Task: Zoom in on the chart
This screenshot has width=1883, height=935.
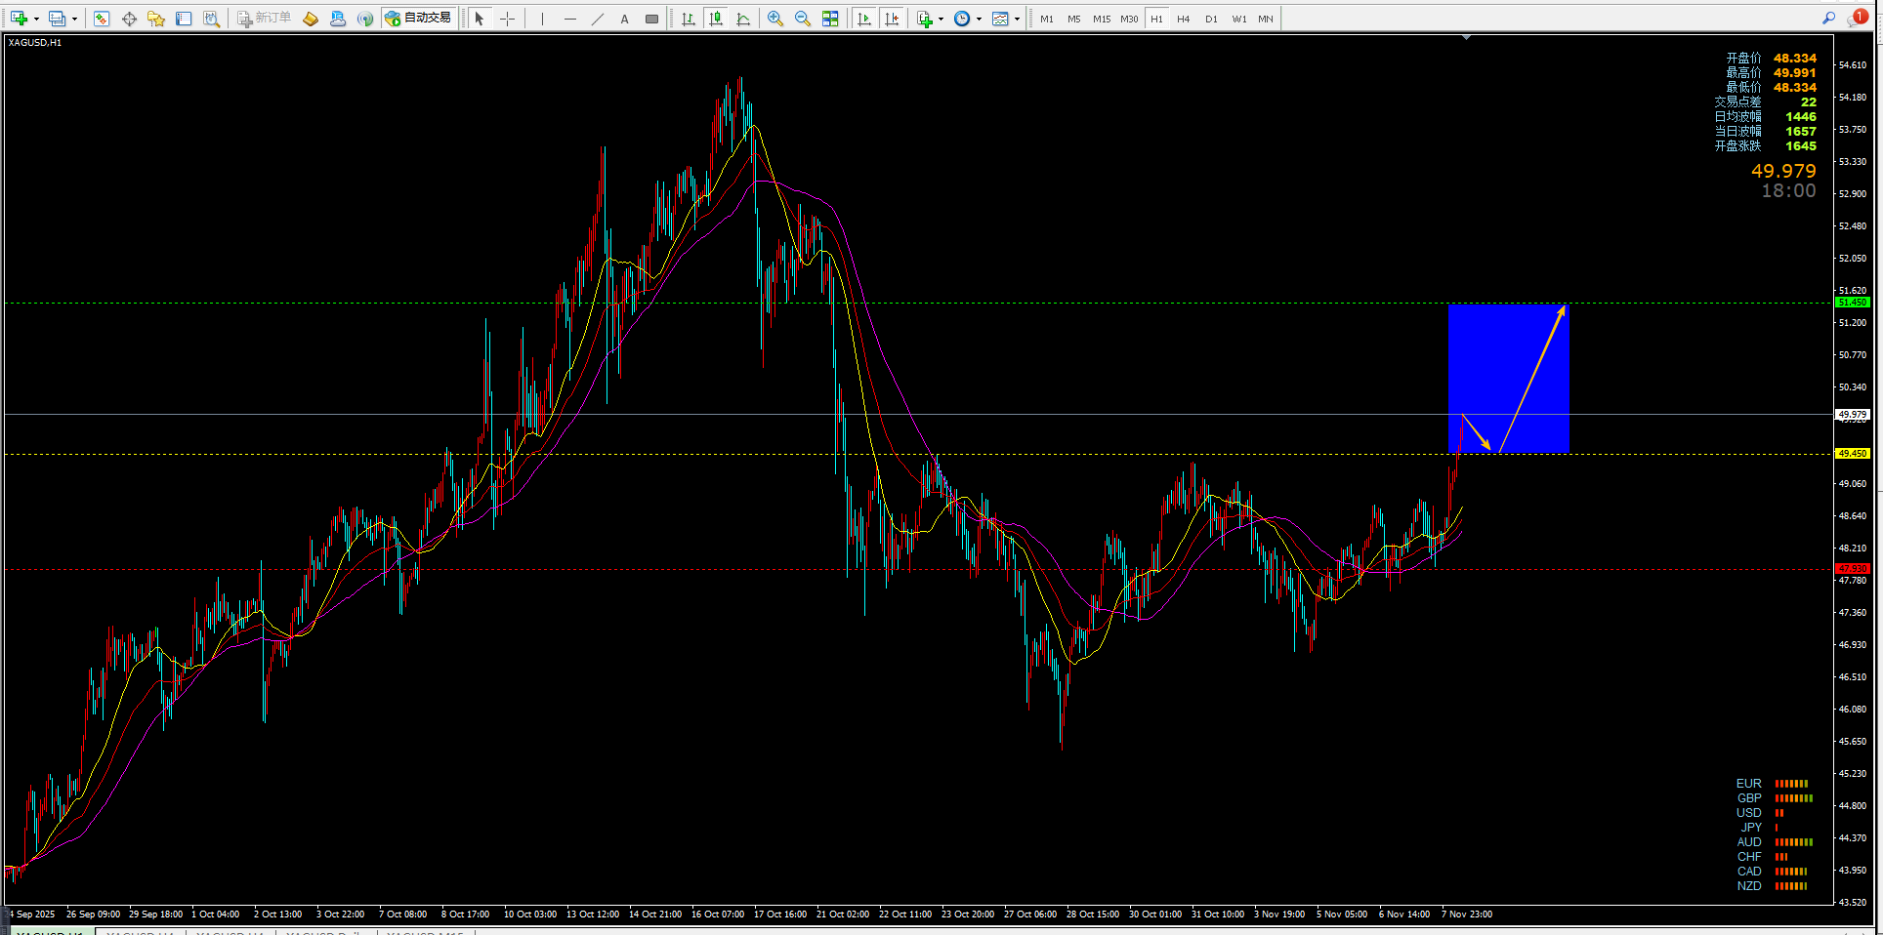Action: [x=775, y=19]
